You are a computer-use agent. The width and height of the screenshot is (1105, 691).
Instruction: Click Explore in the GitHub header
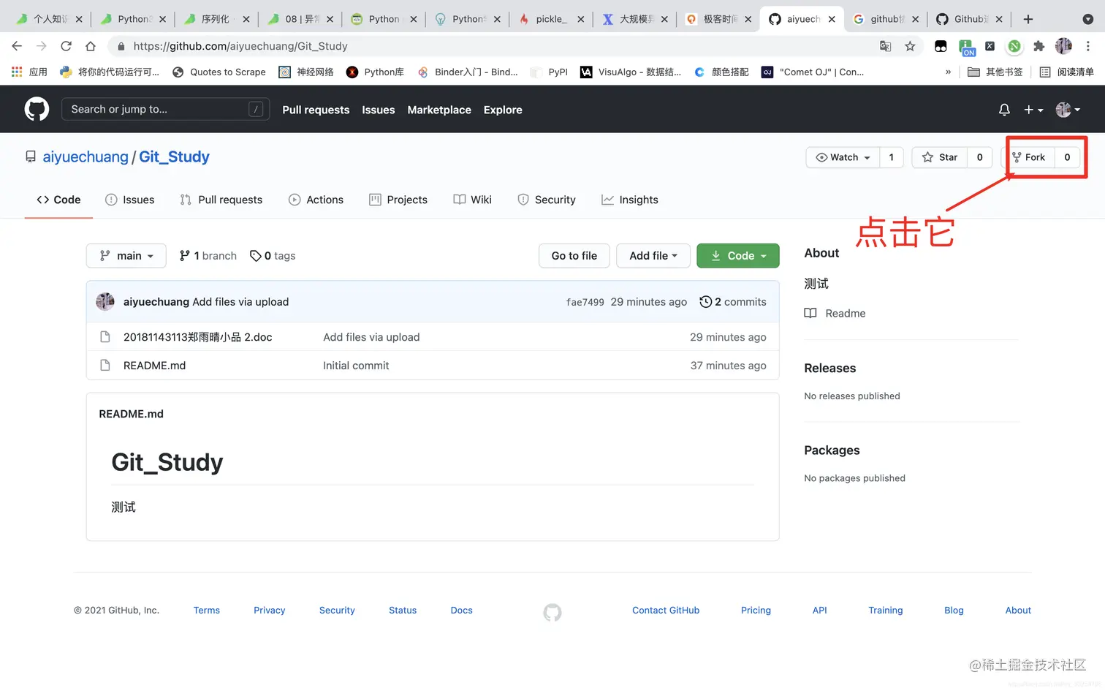pos(503,110)
